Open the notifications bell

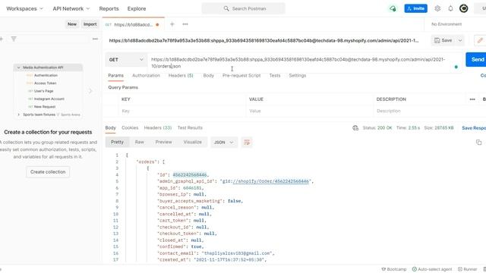[x=450, y=8]
